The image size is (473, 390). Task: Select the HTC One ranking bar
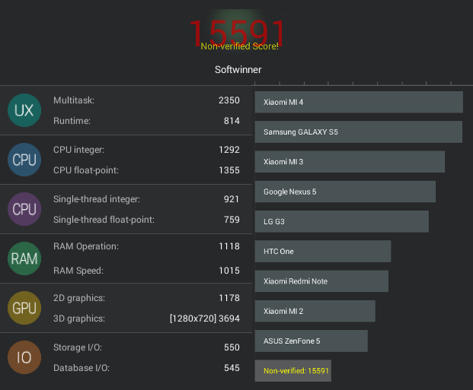(x=323, y=251)
